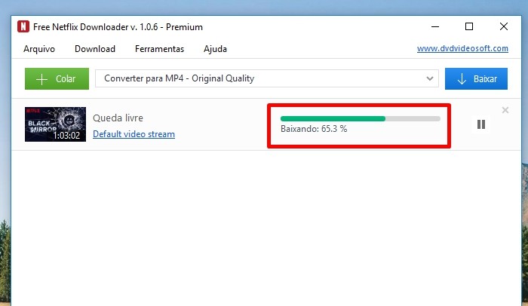
Task: Click the green Colar paste button
Action: (x=57, y=79)
